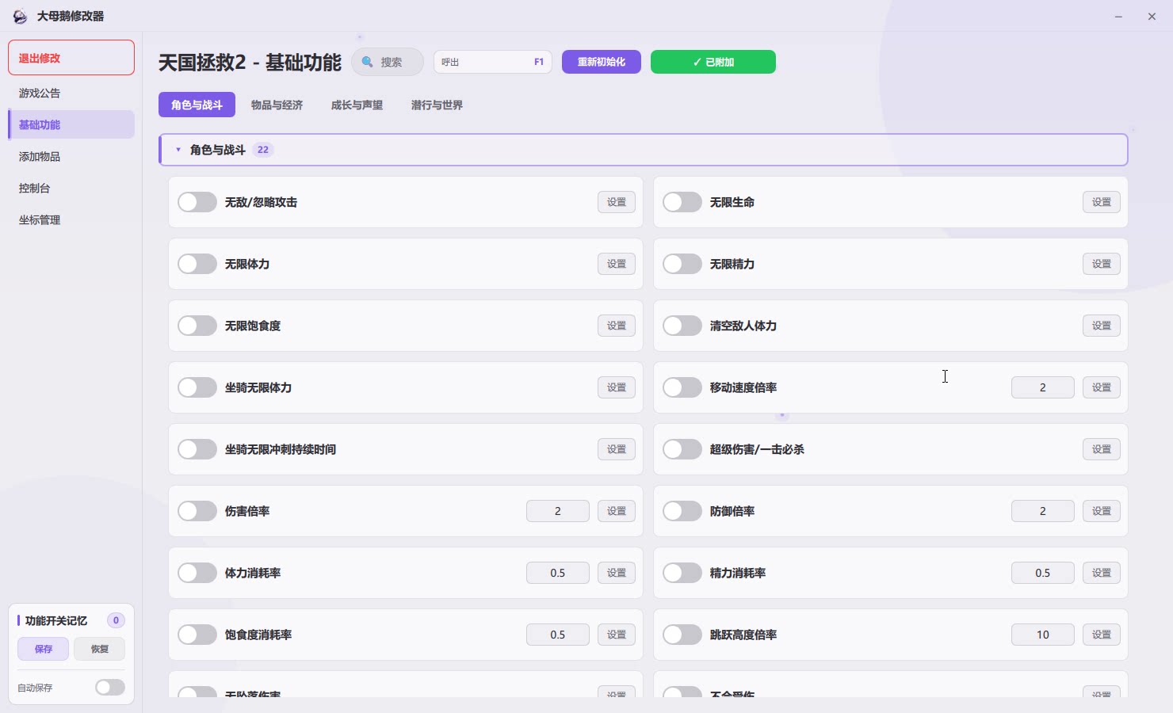The height and width of the screenshot is (713, 1173).
Task: Edit 跳跃高度倍率 value 10
Action: (x=1043, y=635)
